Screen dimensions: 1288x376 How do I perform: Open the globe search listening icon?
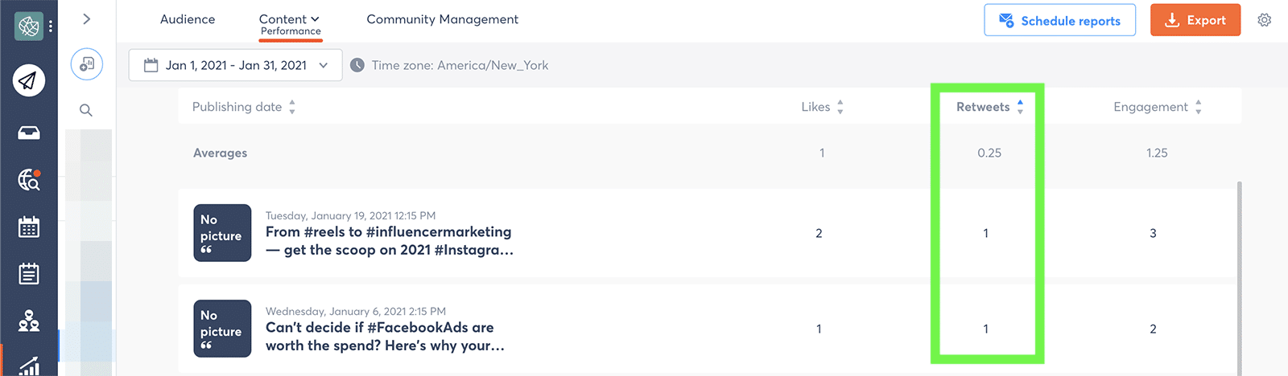point(29,180)
